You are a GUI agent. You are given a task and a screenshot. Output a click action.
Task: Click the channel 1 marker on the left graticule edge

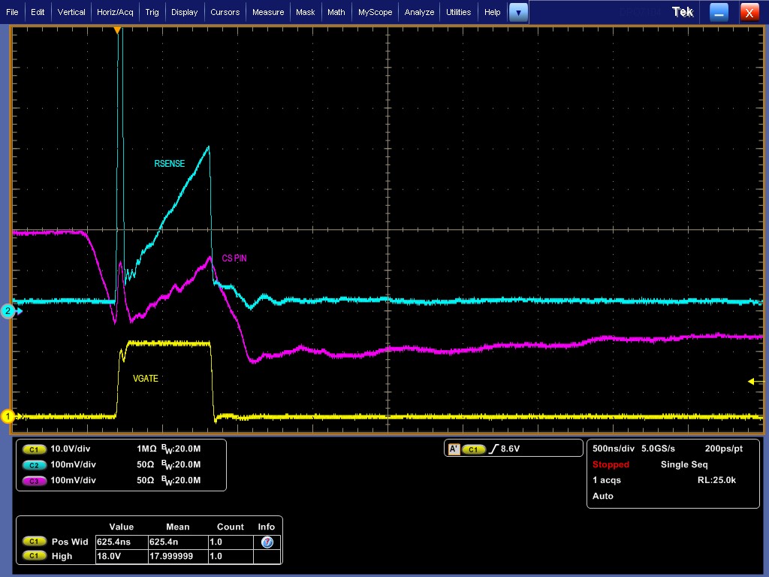[x=8, y=415]
